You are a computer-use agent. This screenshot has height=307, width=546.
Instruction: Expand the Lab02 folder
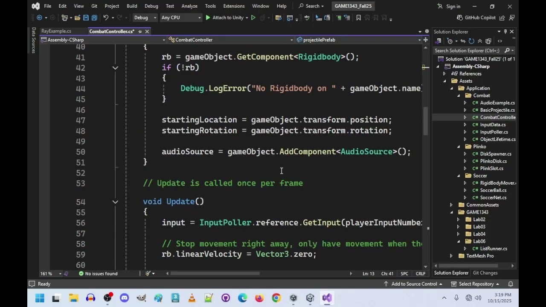[459, 220]
